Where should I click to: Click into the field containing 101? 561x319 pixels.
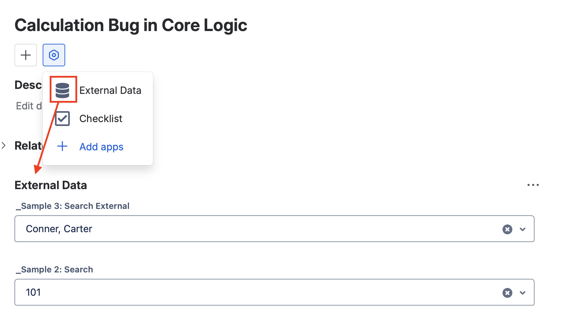click(247, 293)
